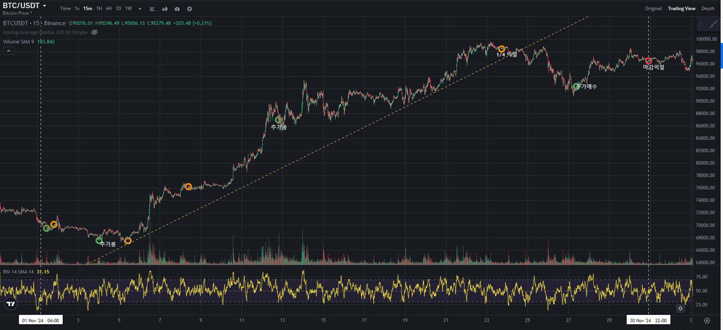This screenshot has width=723, height=330.
Task: Click the 64000.00 price scale label
Action: [x=705, y=263]
